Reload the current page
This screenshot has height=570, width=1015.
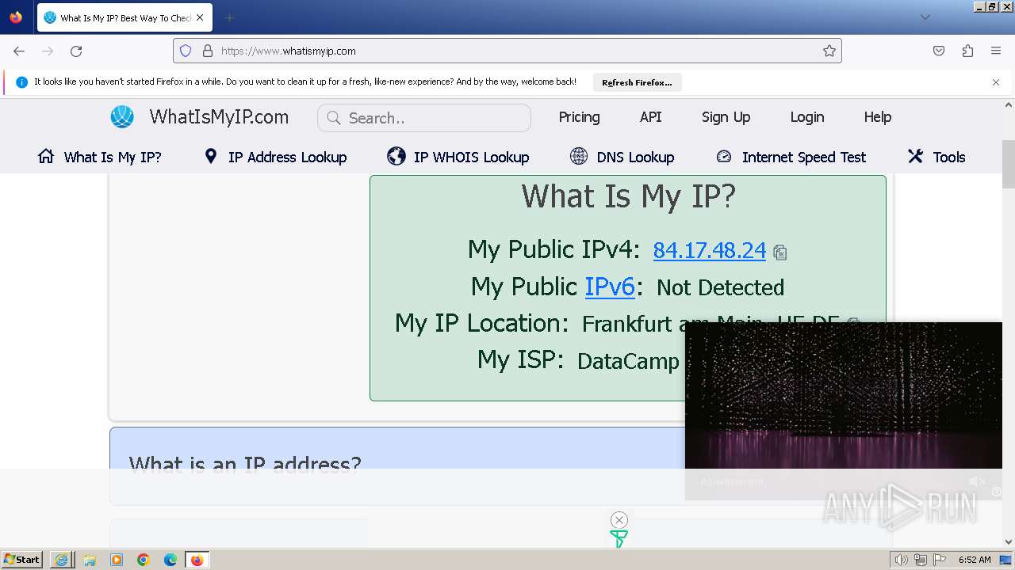coord(76,51)
